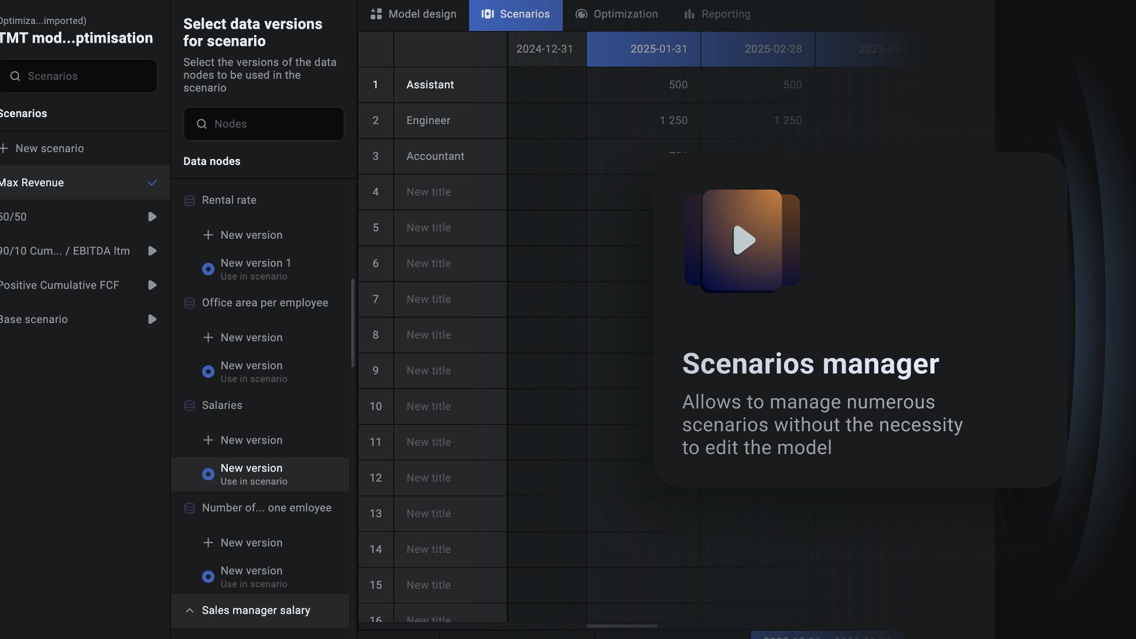Select New version 1 radio for Rental rate
The height and width of the screenshot is (639, 1136).
click(x=208, y=269)
